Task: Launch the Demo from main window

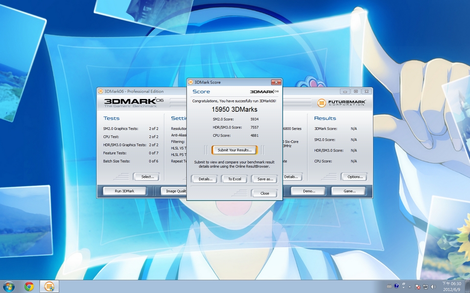Action: pyautogui.click(x=308, y=191)
